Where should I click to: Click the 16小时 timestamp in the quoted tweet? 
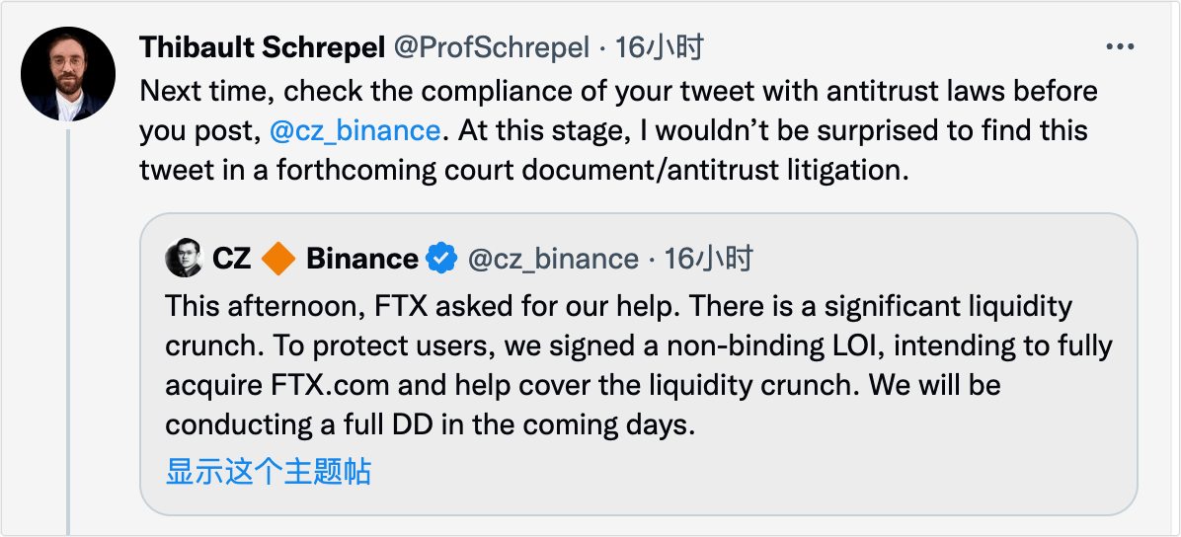[709, 260]
